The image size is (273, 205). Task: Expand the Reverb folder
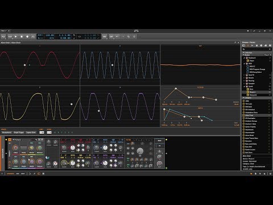(x=245, y=78)
